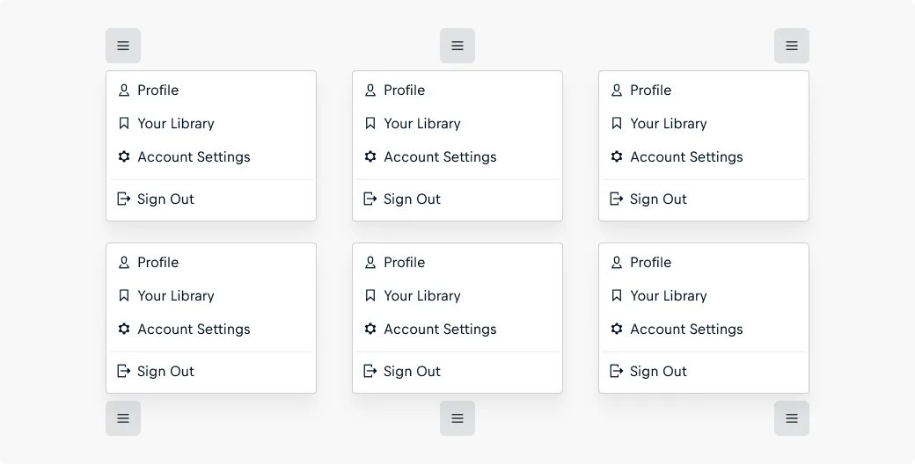The image size is (915, 464).
Task: Toggle the top-right hamburger menu button
Action: tap(792, 46)
